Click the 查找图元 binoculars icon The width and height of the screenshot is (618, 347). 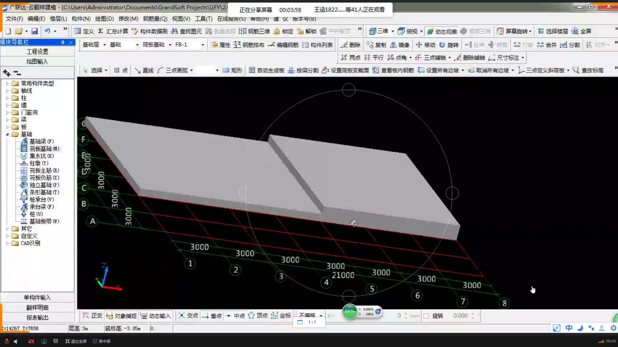pos(174,31)
